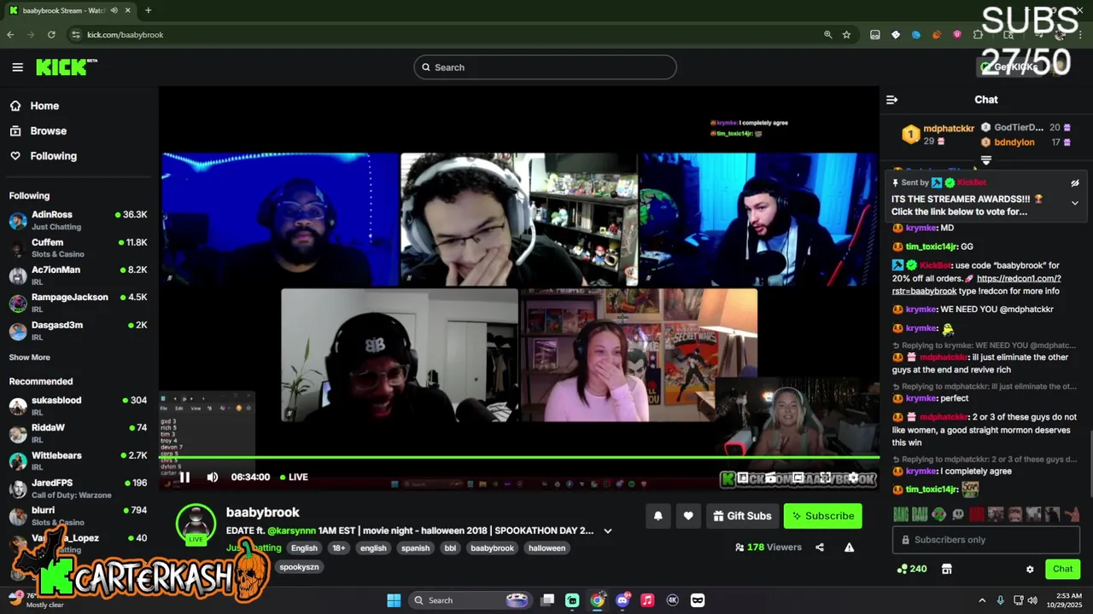Open Chrome from the taskbar
Image resolution: width=1093 pixels, height=614 pixels.
pyautogui.click(x=597, y=600)
